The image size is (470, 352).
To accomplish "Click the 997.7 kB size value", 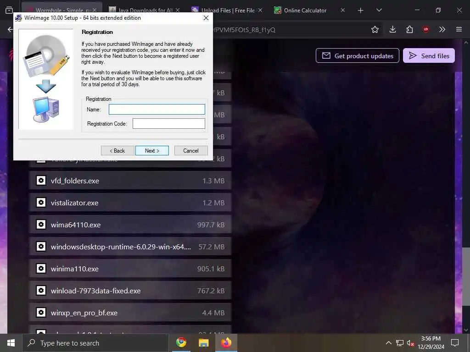I will (211, 225).
